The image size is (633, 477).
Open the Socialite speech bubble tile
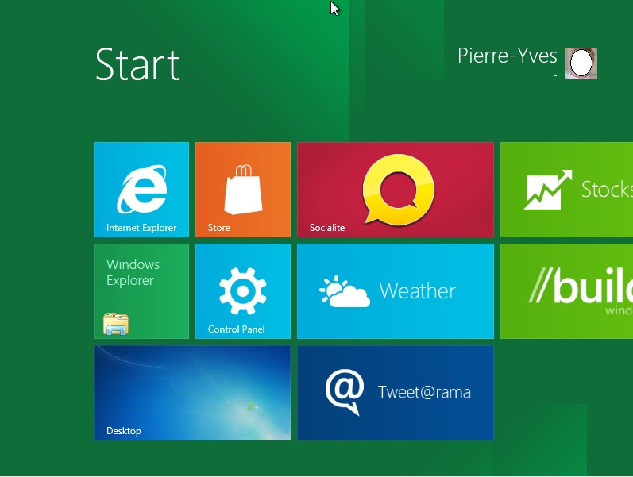point(396,190)
